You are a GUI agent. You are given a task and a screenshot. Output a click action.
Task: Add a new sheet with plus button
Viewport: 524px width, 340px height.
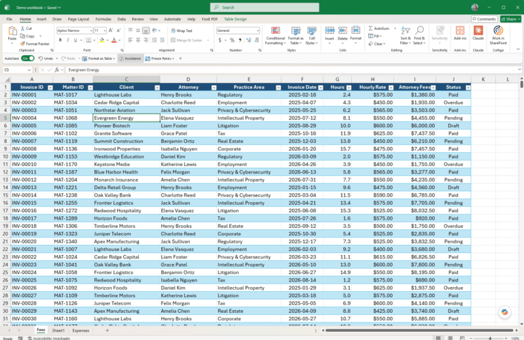(108, 330)
